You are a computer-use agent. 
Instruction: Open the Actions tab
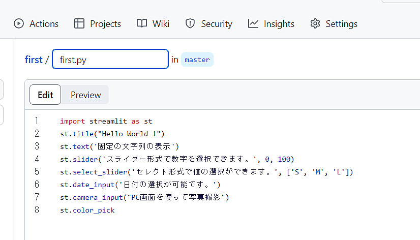coord(36,23)
